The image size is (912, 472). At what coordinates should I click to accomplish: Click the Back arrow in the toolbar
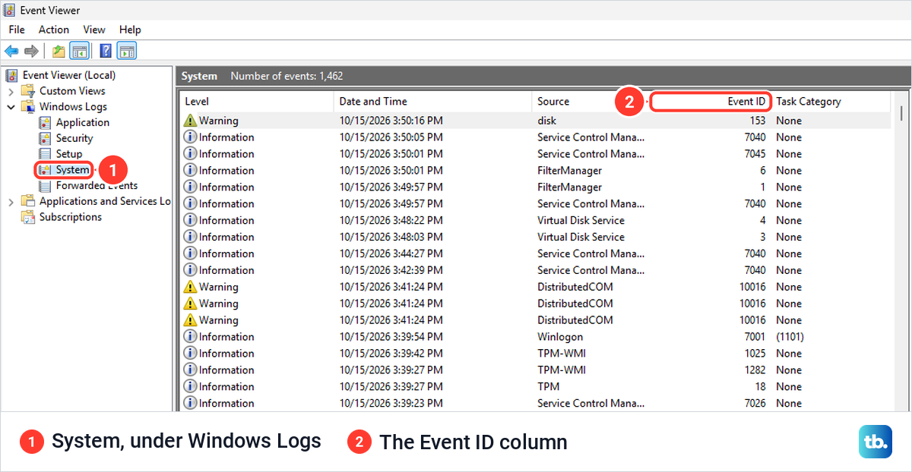pos(11,51)
